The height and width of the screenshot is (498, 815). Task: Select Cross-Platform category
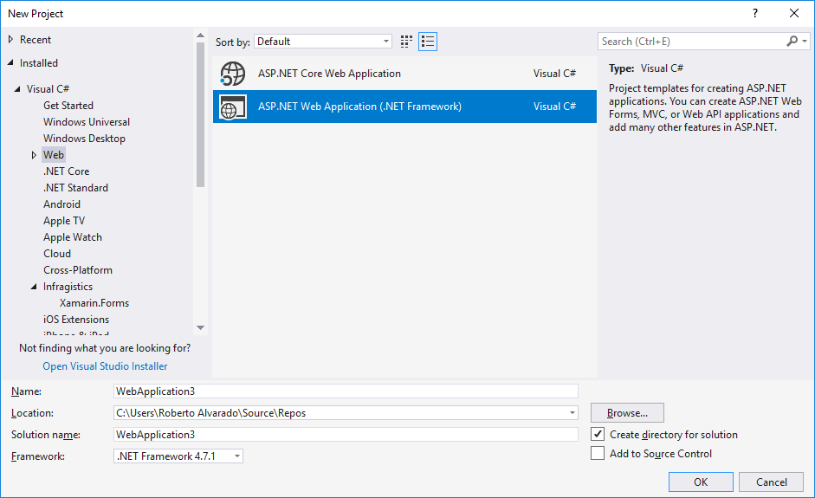click(77, 270)
